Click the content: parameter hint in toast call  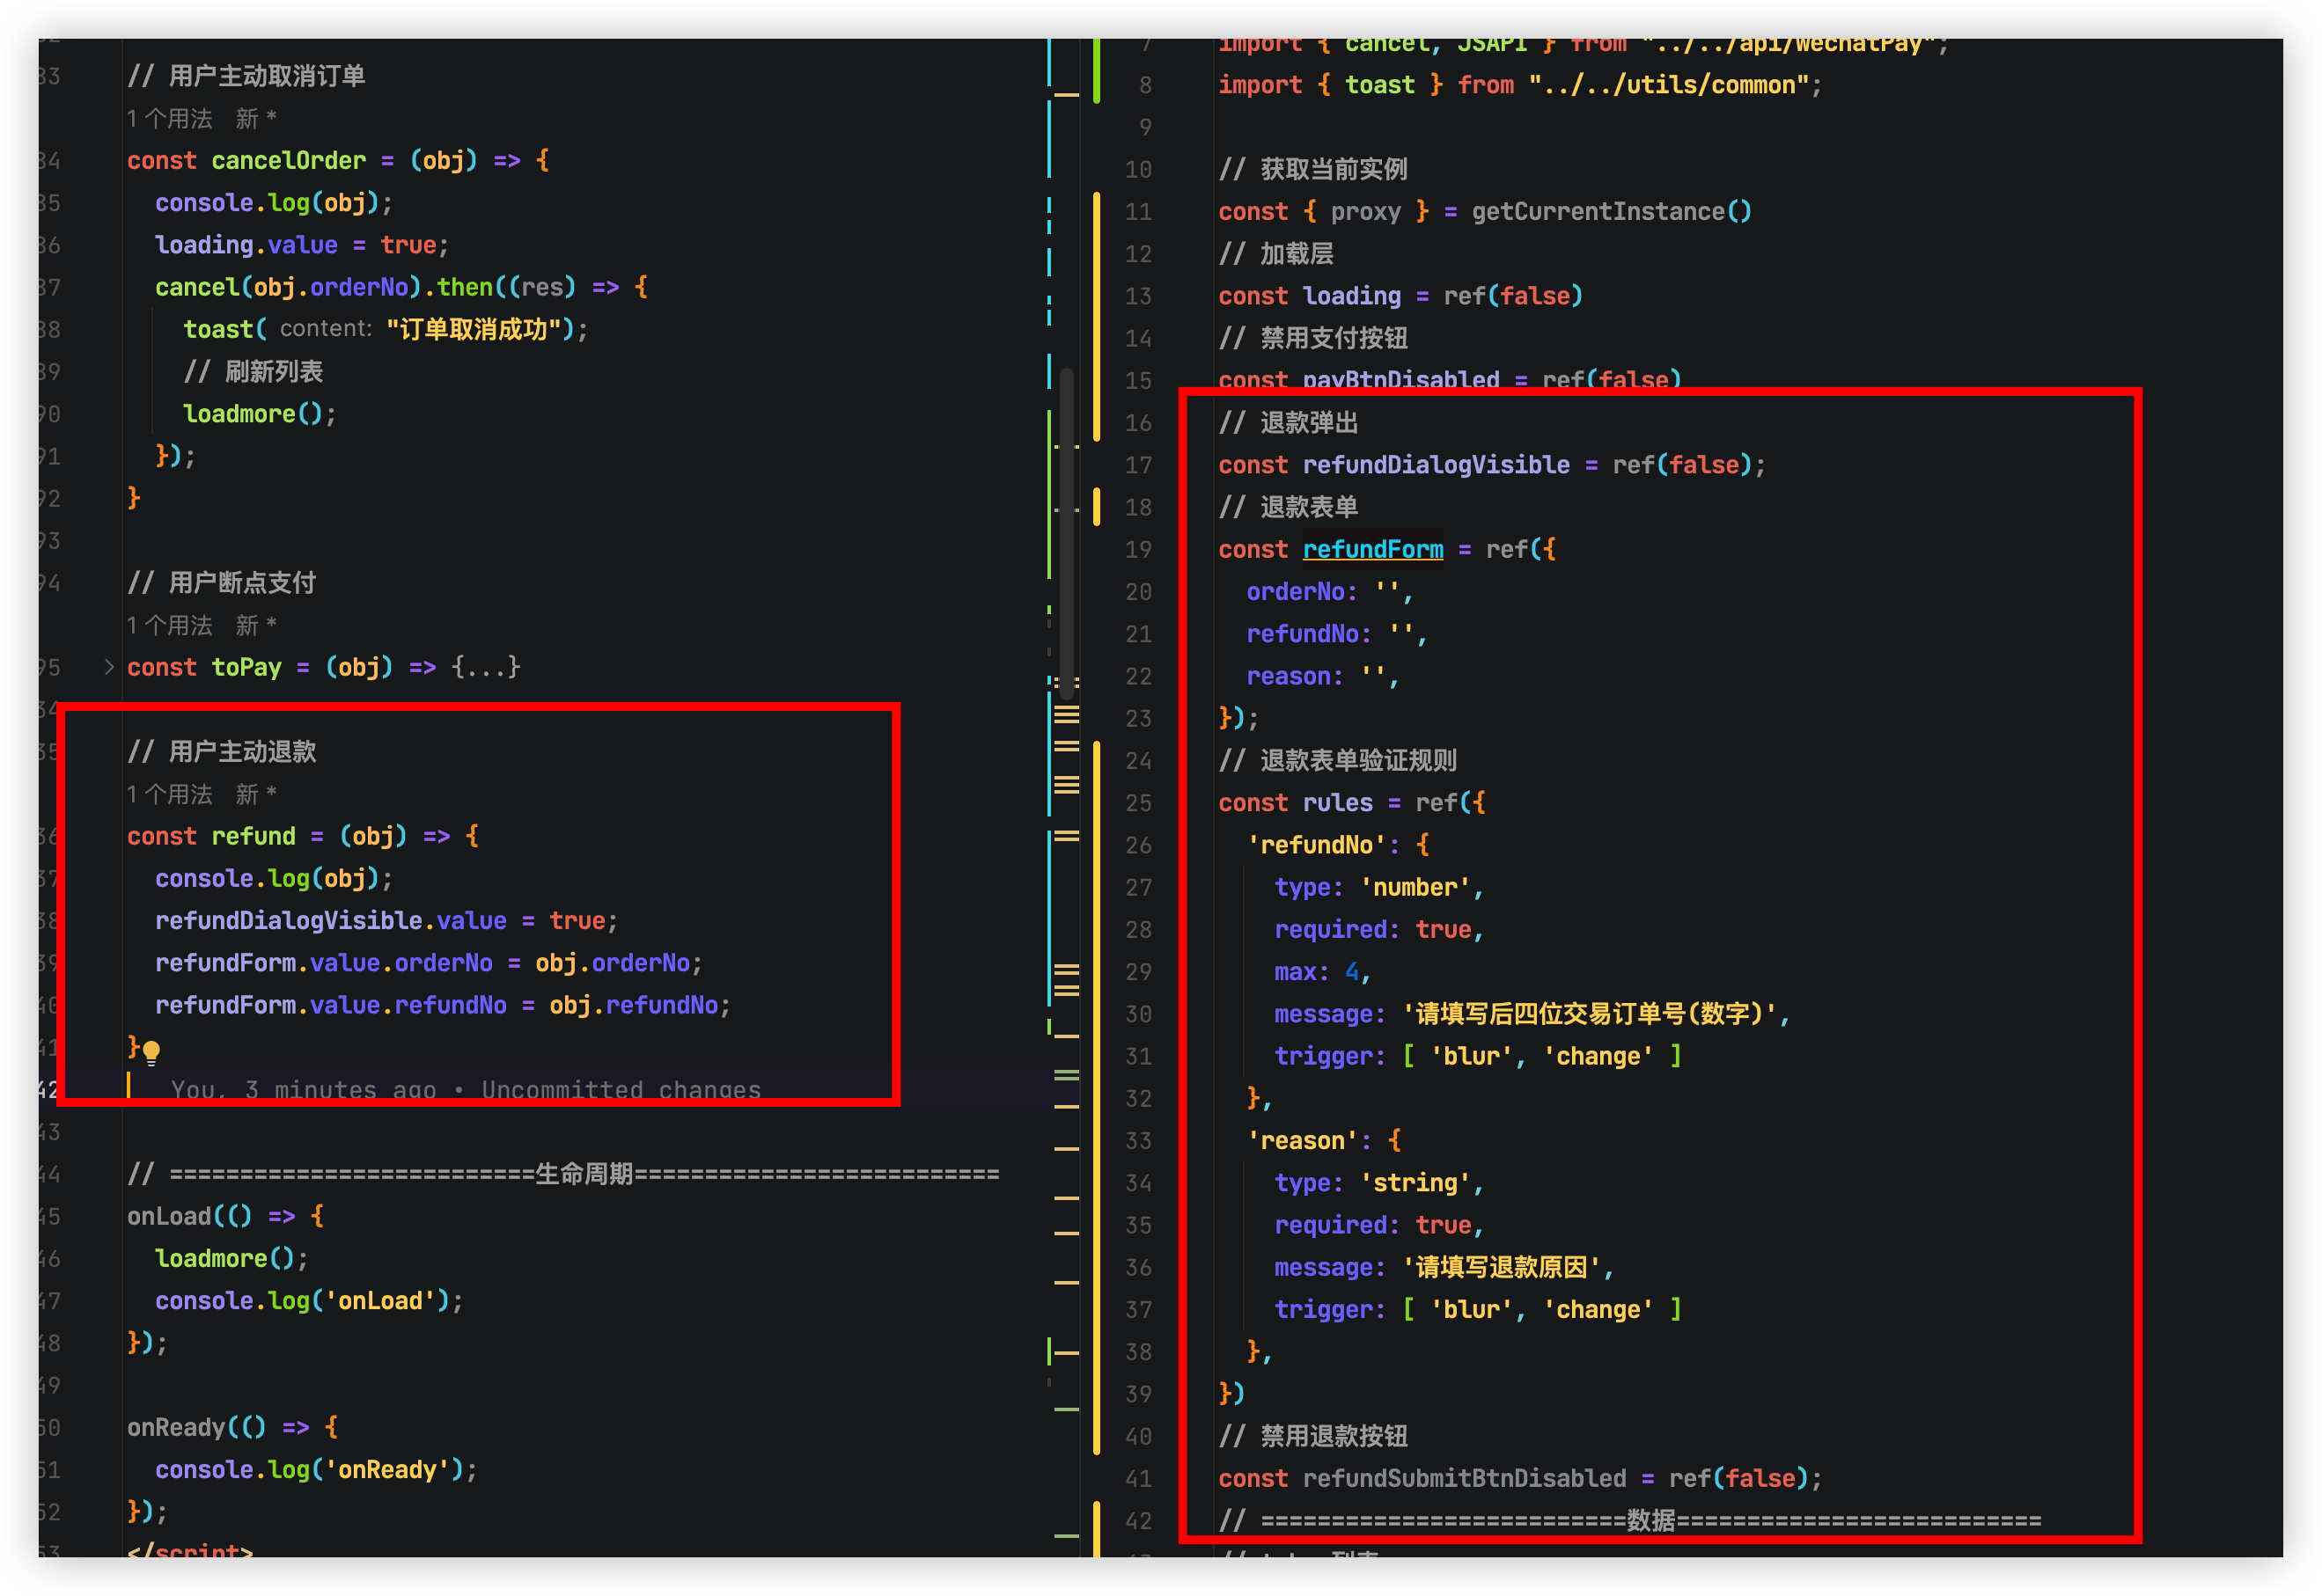tap(325, 329)
